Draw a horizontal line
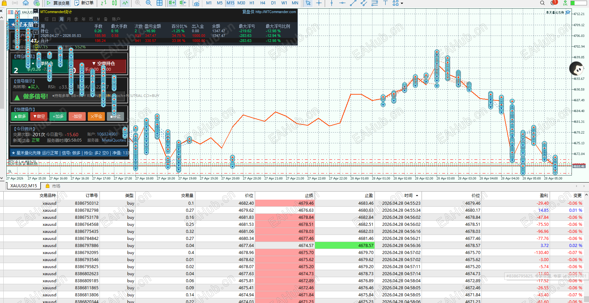589x303 pixels. click(x=342, y=3)
